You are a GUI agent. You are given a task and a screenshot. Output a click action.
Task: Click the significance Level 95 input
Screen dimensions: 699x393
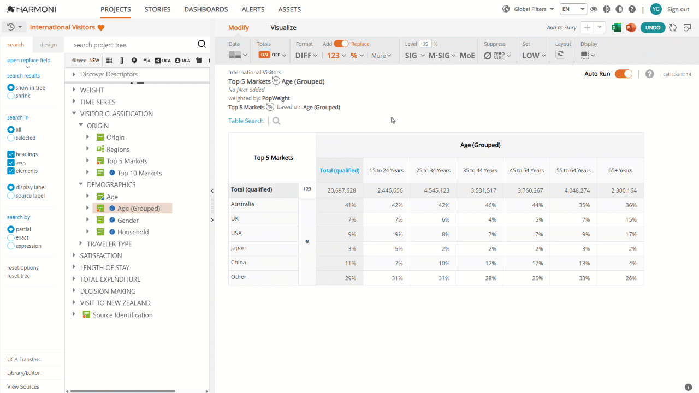click(x=425, y=44)
